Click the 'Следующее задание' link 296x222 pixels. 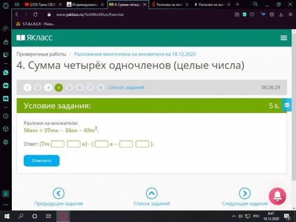click(x=244, y=204)
